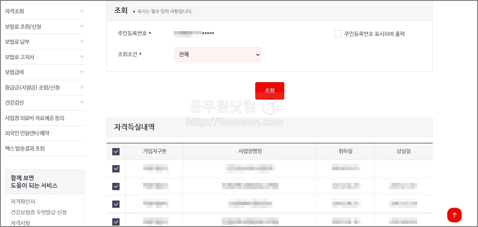Click the 자격득실내역 section heading
The image size is (478, 227).
coord(134,127)
